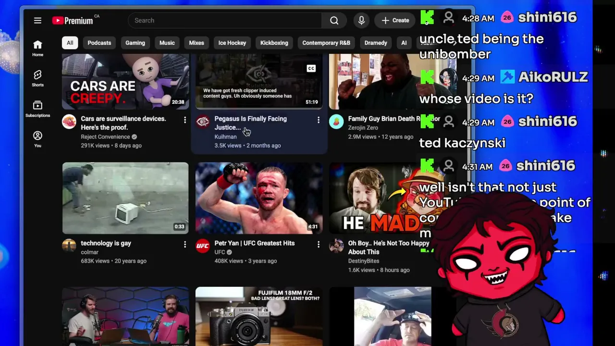Play the Pegasus video thumbnail
Screen dimensions: 615x346
(x=259, y=81)
